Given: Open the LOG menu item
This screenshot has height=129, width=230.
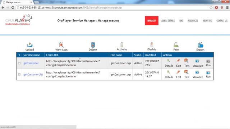Looking at the screenshot, I should [x=181, y=21].
